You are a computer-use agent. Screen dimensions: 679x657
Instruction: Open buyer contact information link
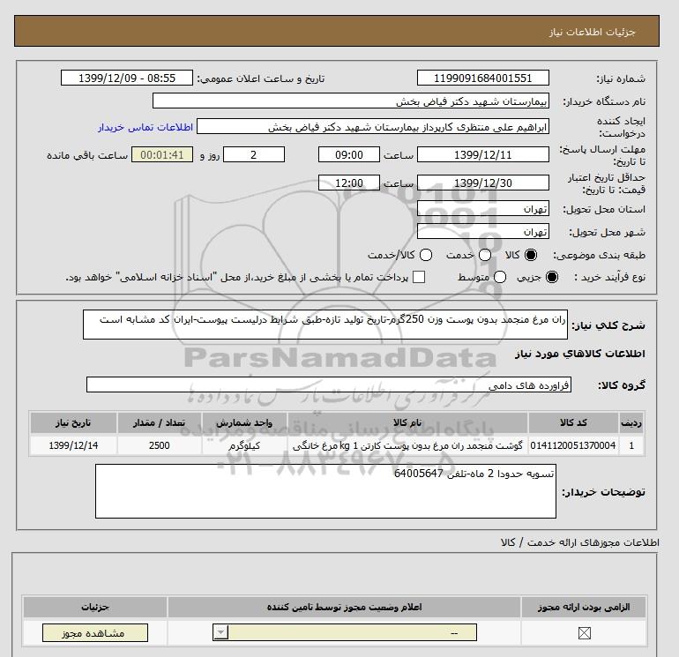pyautogui.click(x=145, y=127)
